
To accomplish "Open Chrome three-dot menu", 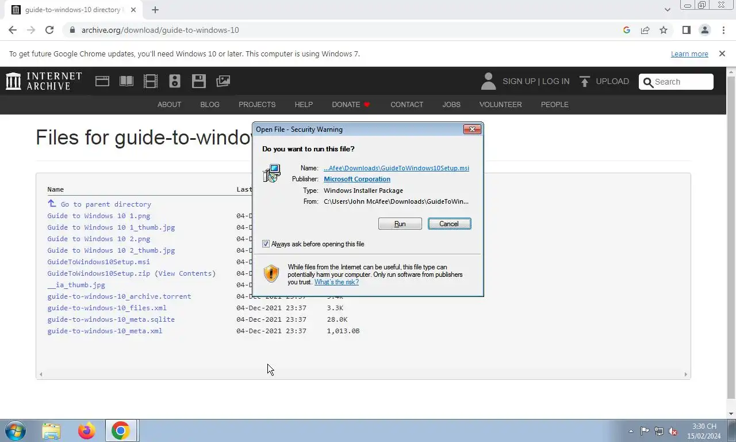I will (723, 30).
